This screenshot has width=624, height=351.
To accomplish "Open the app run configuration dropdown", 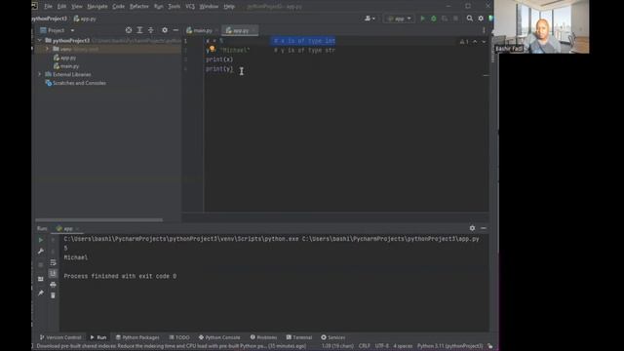I will (x=399, y=19).
